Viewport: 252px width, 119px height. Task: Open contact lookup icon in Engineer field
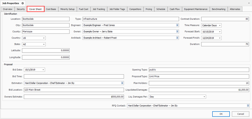[x=177, y=25]
